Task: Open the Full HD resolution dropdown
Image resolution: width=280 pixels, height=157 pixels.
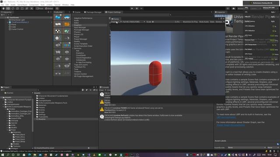Action: [x=134, y=22]
